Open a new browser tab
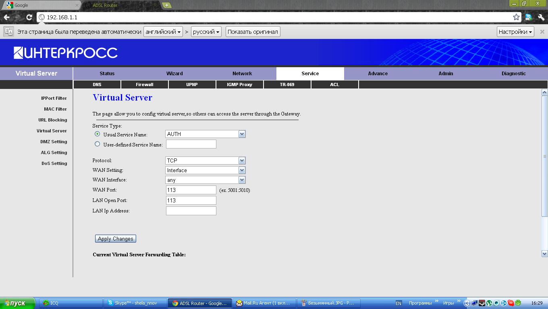This screenshot has height=309, width=548. click(166, 5)
